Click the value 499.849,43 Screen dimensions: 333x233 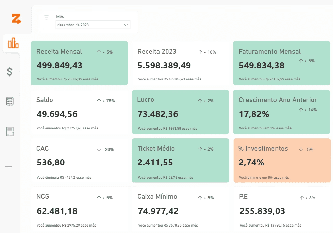(60, 65)
